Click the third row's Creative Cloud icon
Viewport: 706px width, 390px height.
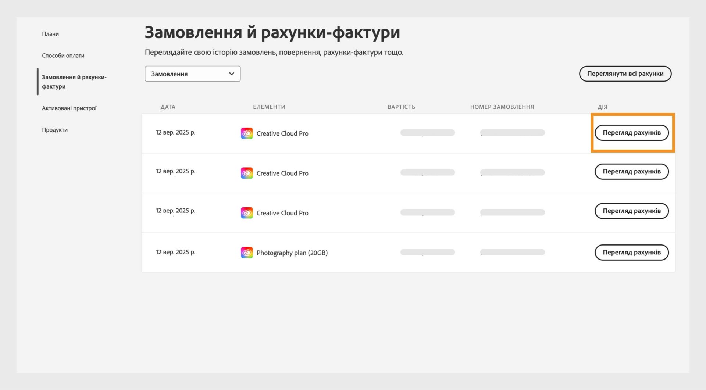247,213
